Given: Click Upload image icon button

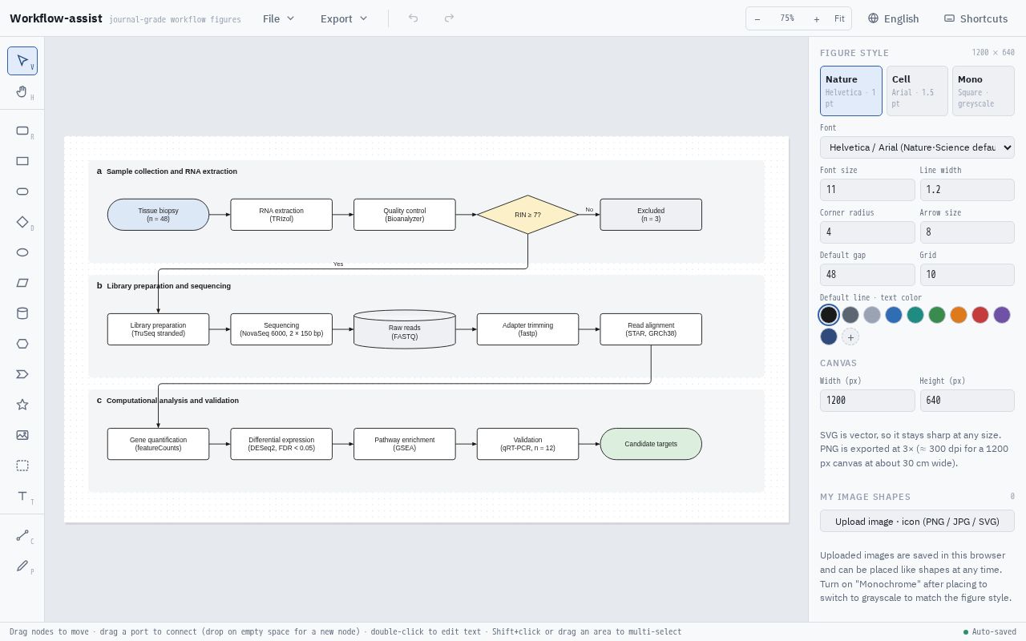Looking at the screenshot, I should point(917,521).
